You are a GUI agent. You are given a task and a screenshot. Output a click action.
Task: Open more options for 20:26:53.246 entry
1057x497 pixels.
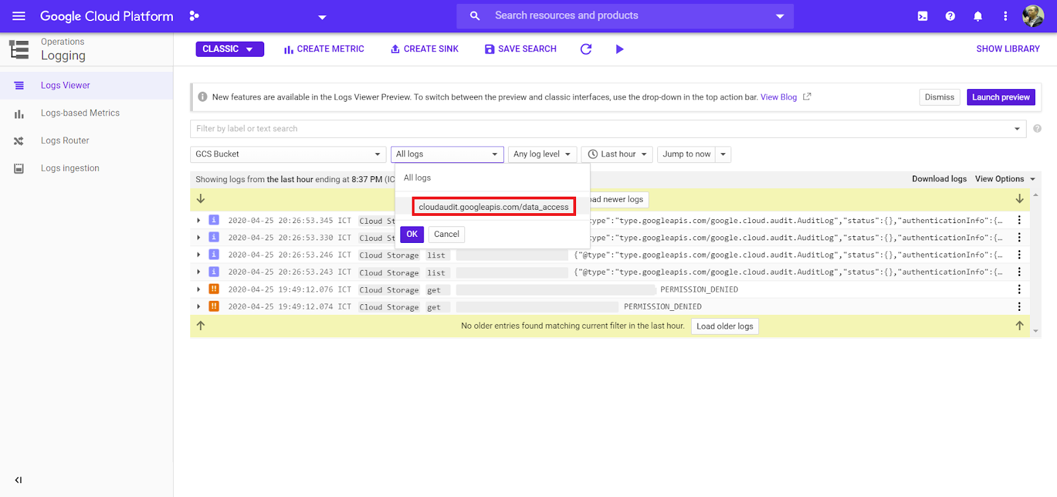coord(1019,255)
